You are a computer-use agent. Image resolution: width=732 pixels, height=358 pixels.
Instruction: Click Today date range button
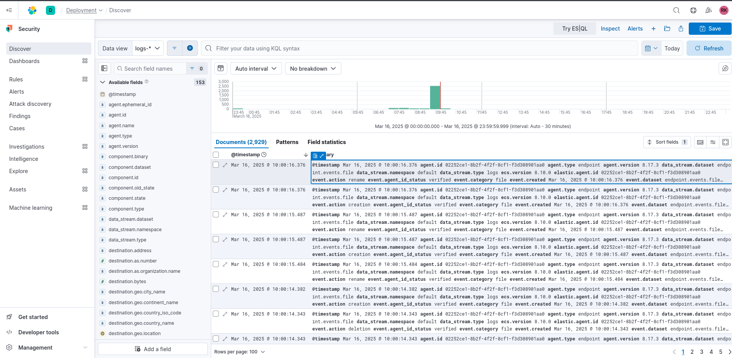672,49
